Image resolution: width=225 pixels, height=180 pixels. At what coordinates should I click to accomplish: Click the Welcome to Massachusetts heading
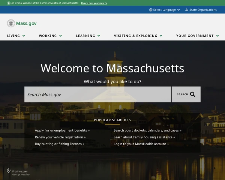point(112,68)
